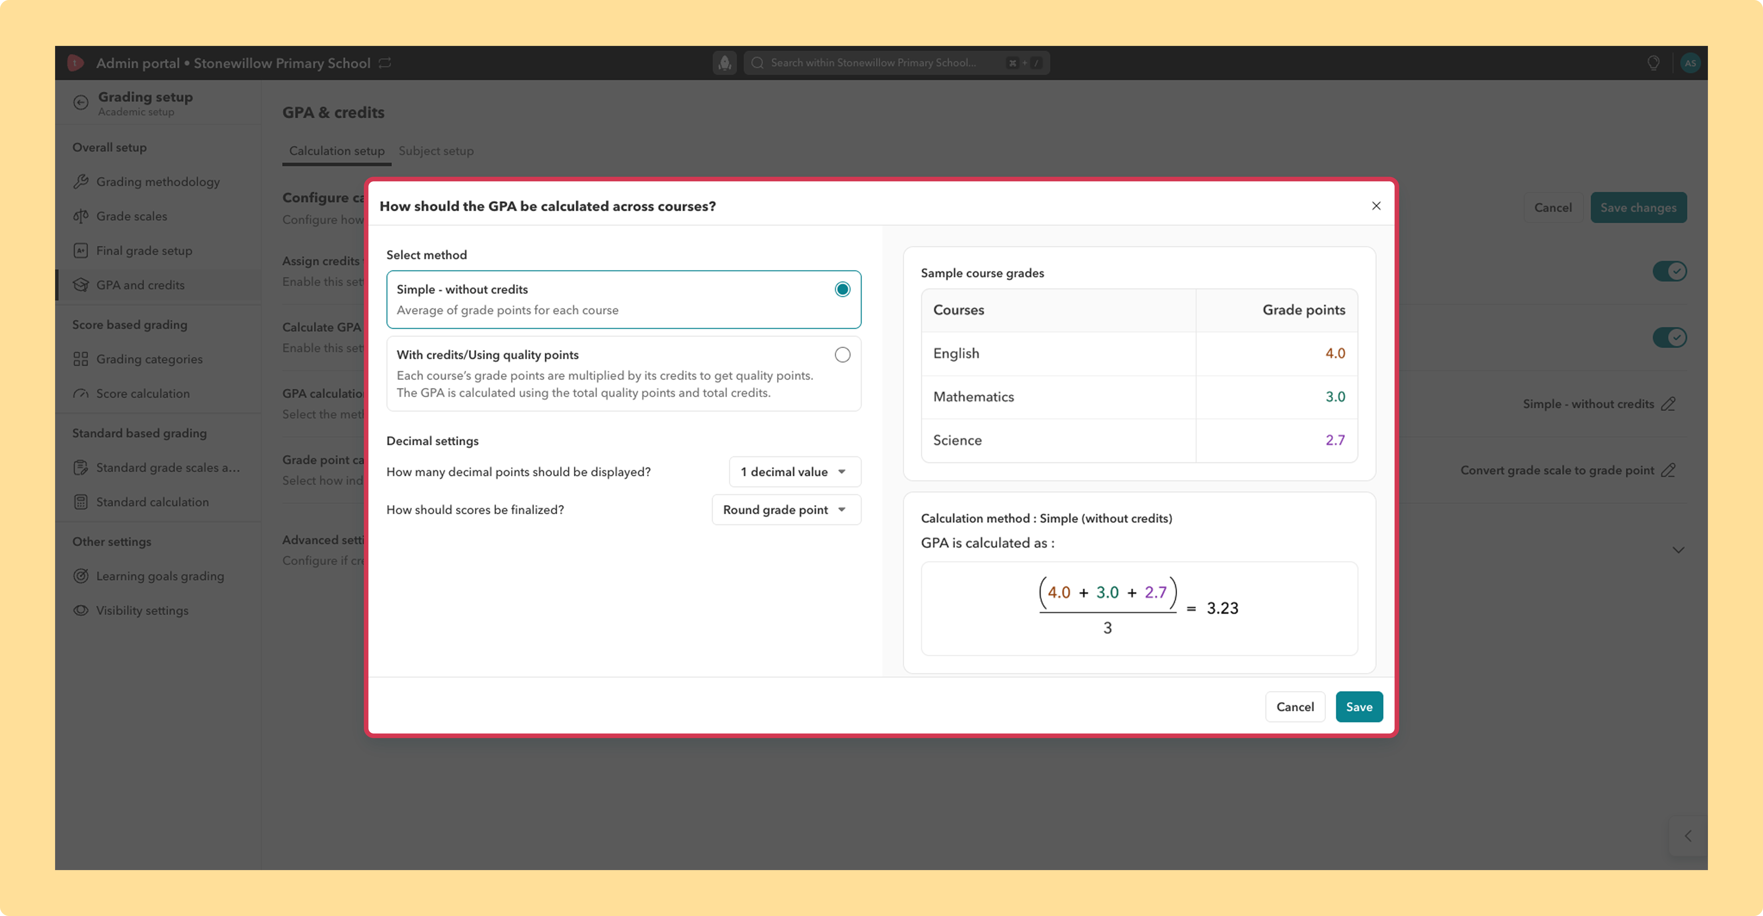This screenshot has height=916, width=1763.
Task: Open GPA and credits in sidebar
Action: pos(158,285)
